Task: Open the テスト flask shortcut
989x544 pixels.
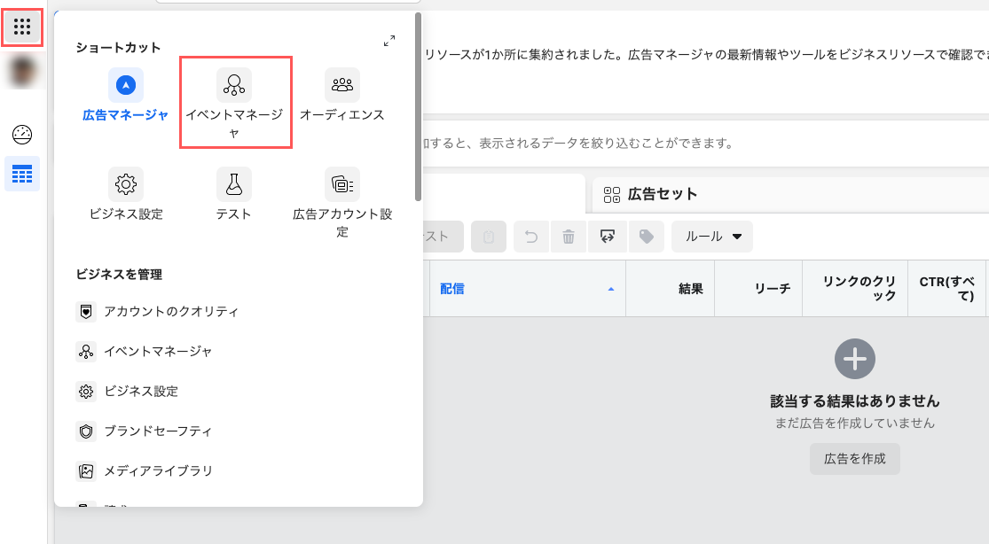Action: 234,184
